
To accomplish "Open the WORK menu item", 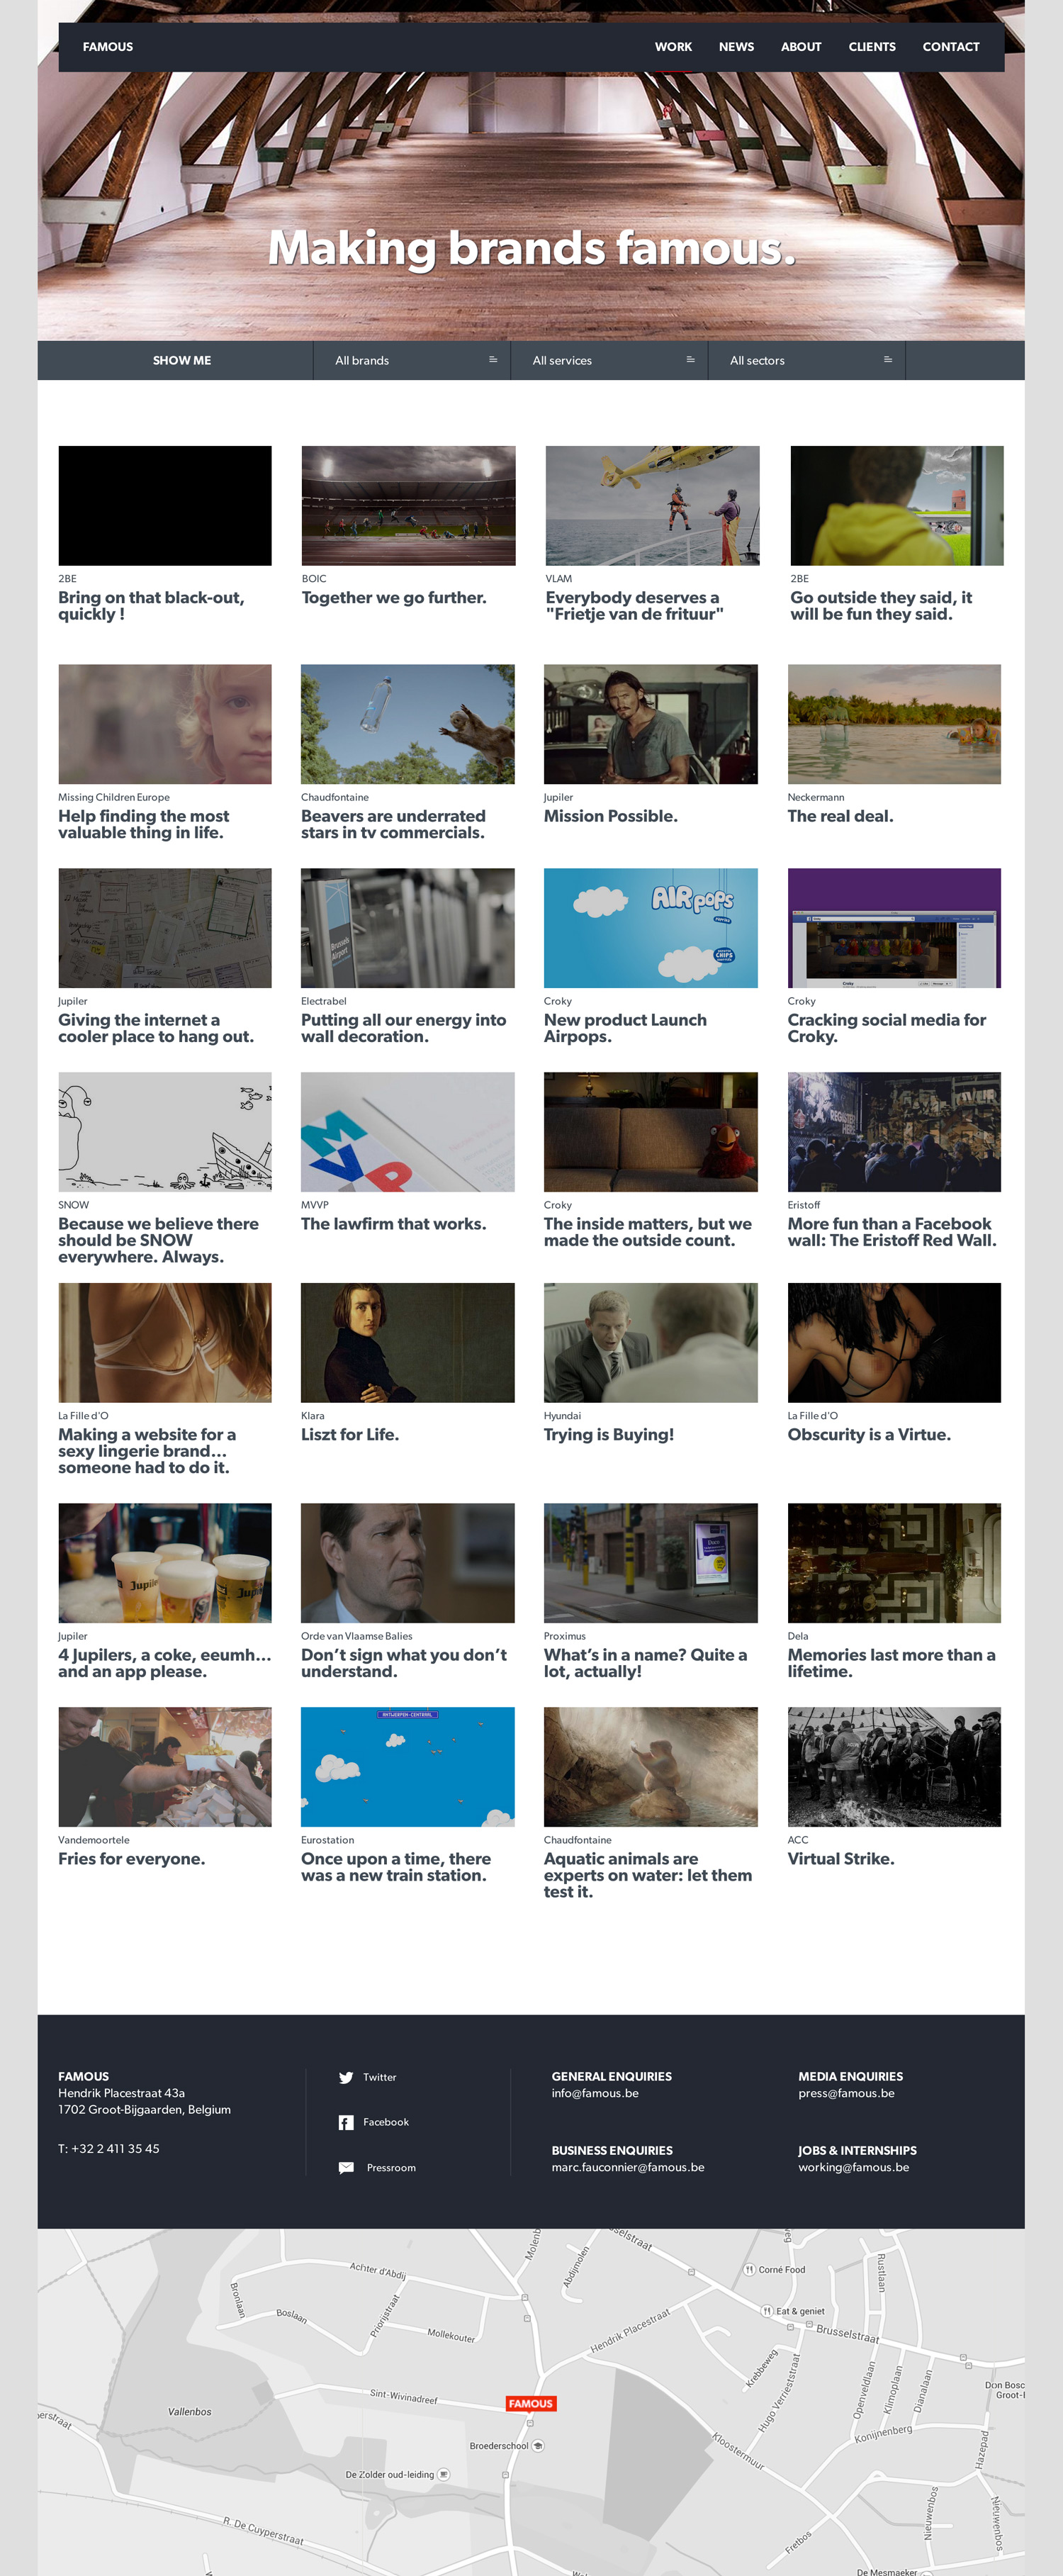I will [673, 47].
